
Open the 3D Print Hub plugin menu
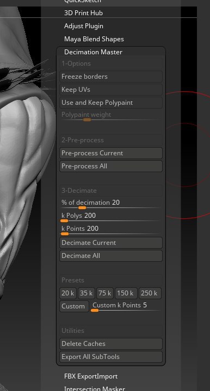pos(83,13)
